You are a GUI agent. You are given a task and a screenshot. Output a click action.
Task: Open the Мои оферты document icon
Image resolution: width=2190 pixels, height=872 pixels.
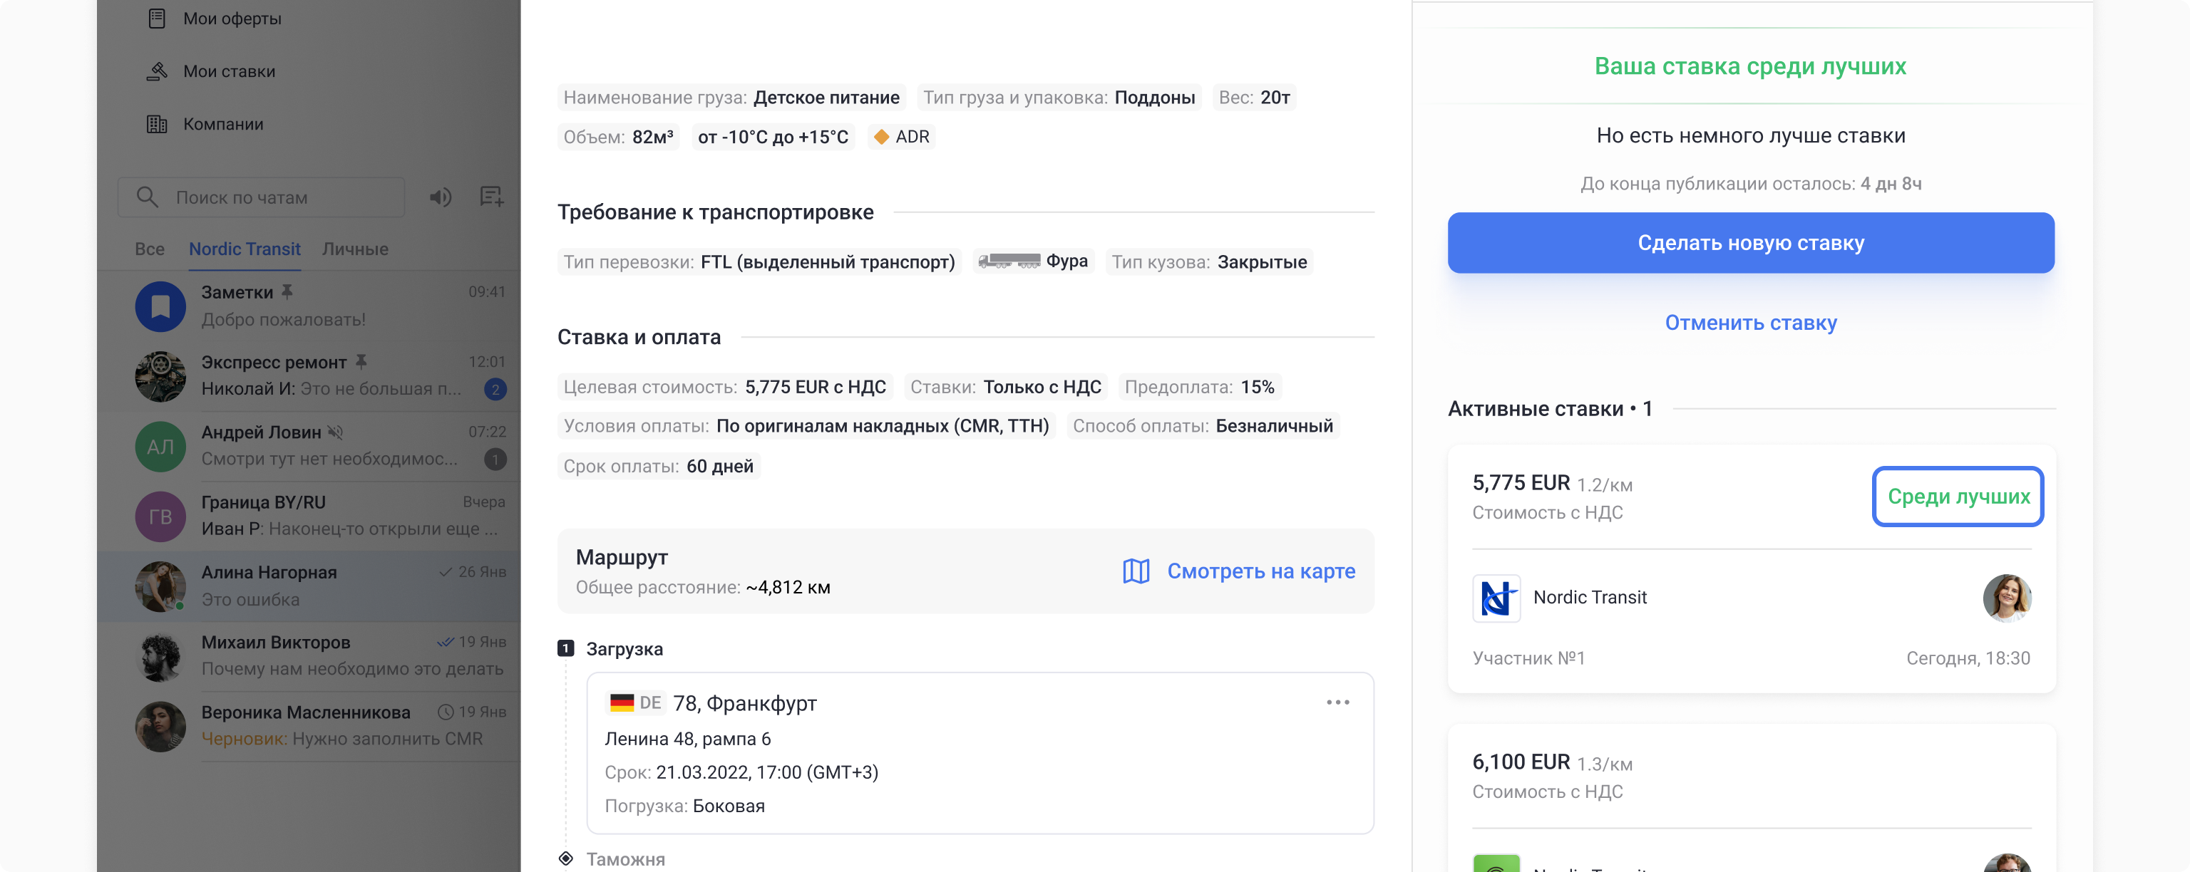156,18
